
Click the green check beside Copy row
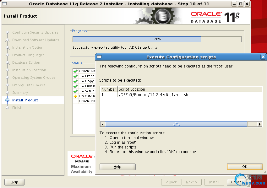click(x=75, y=81)
